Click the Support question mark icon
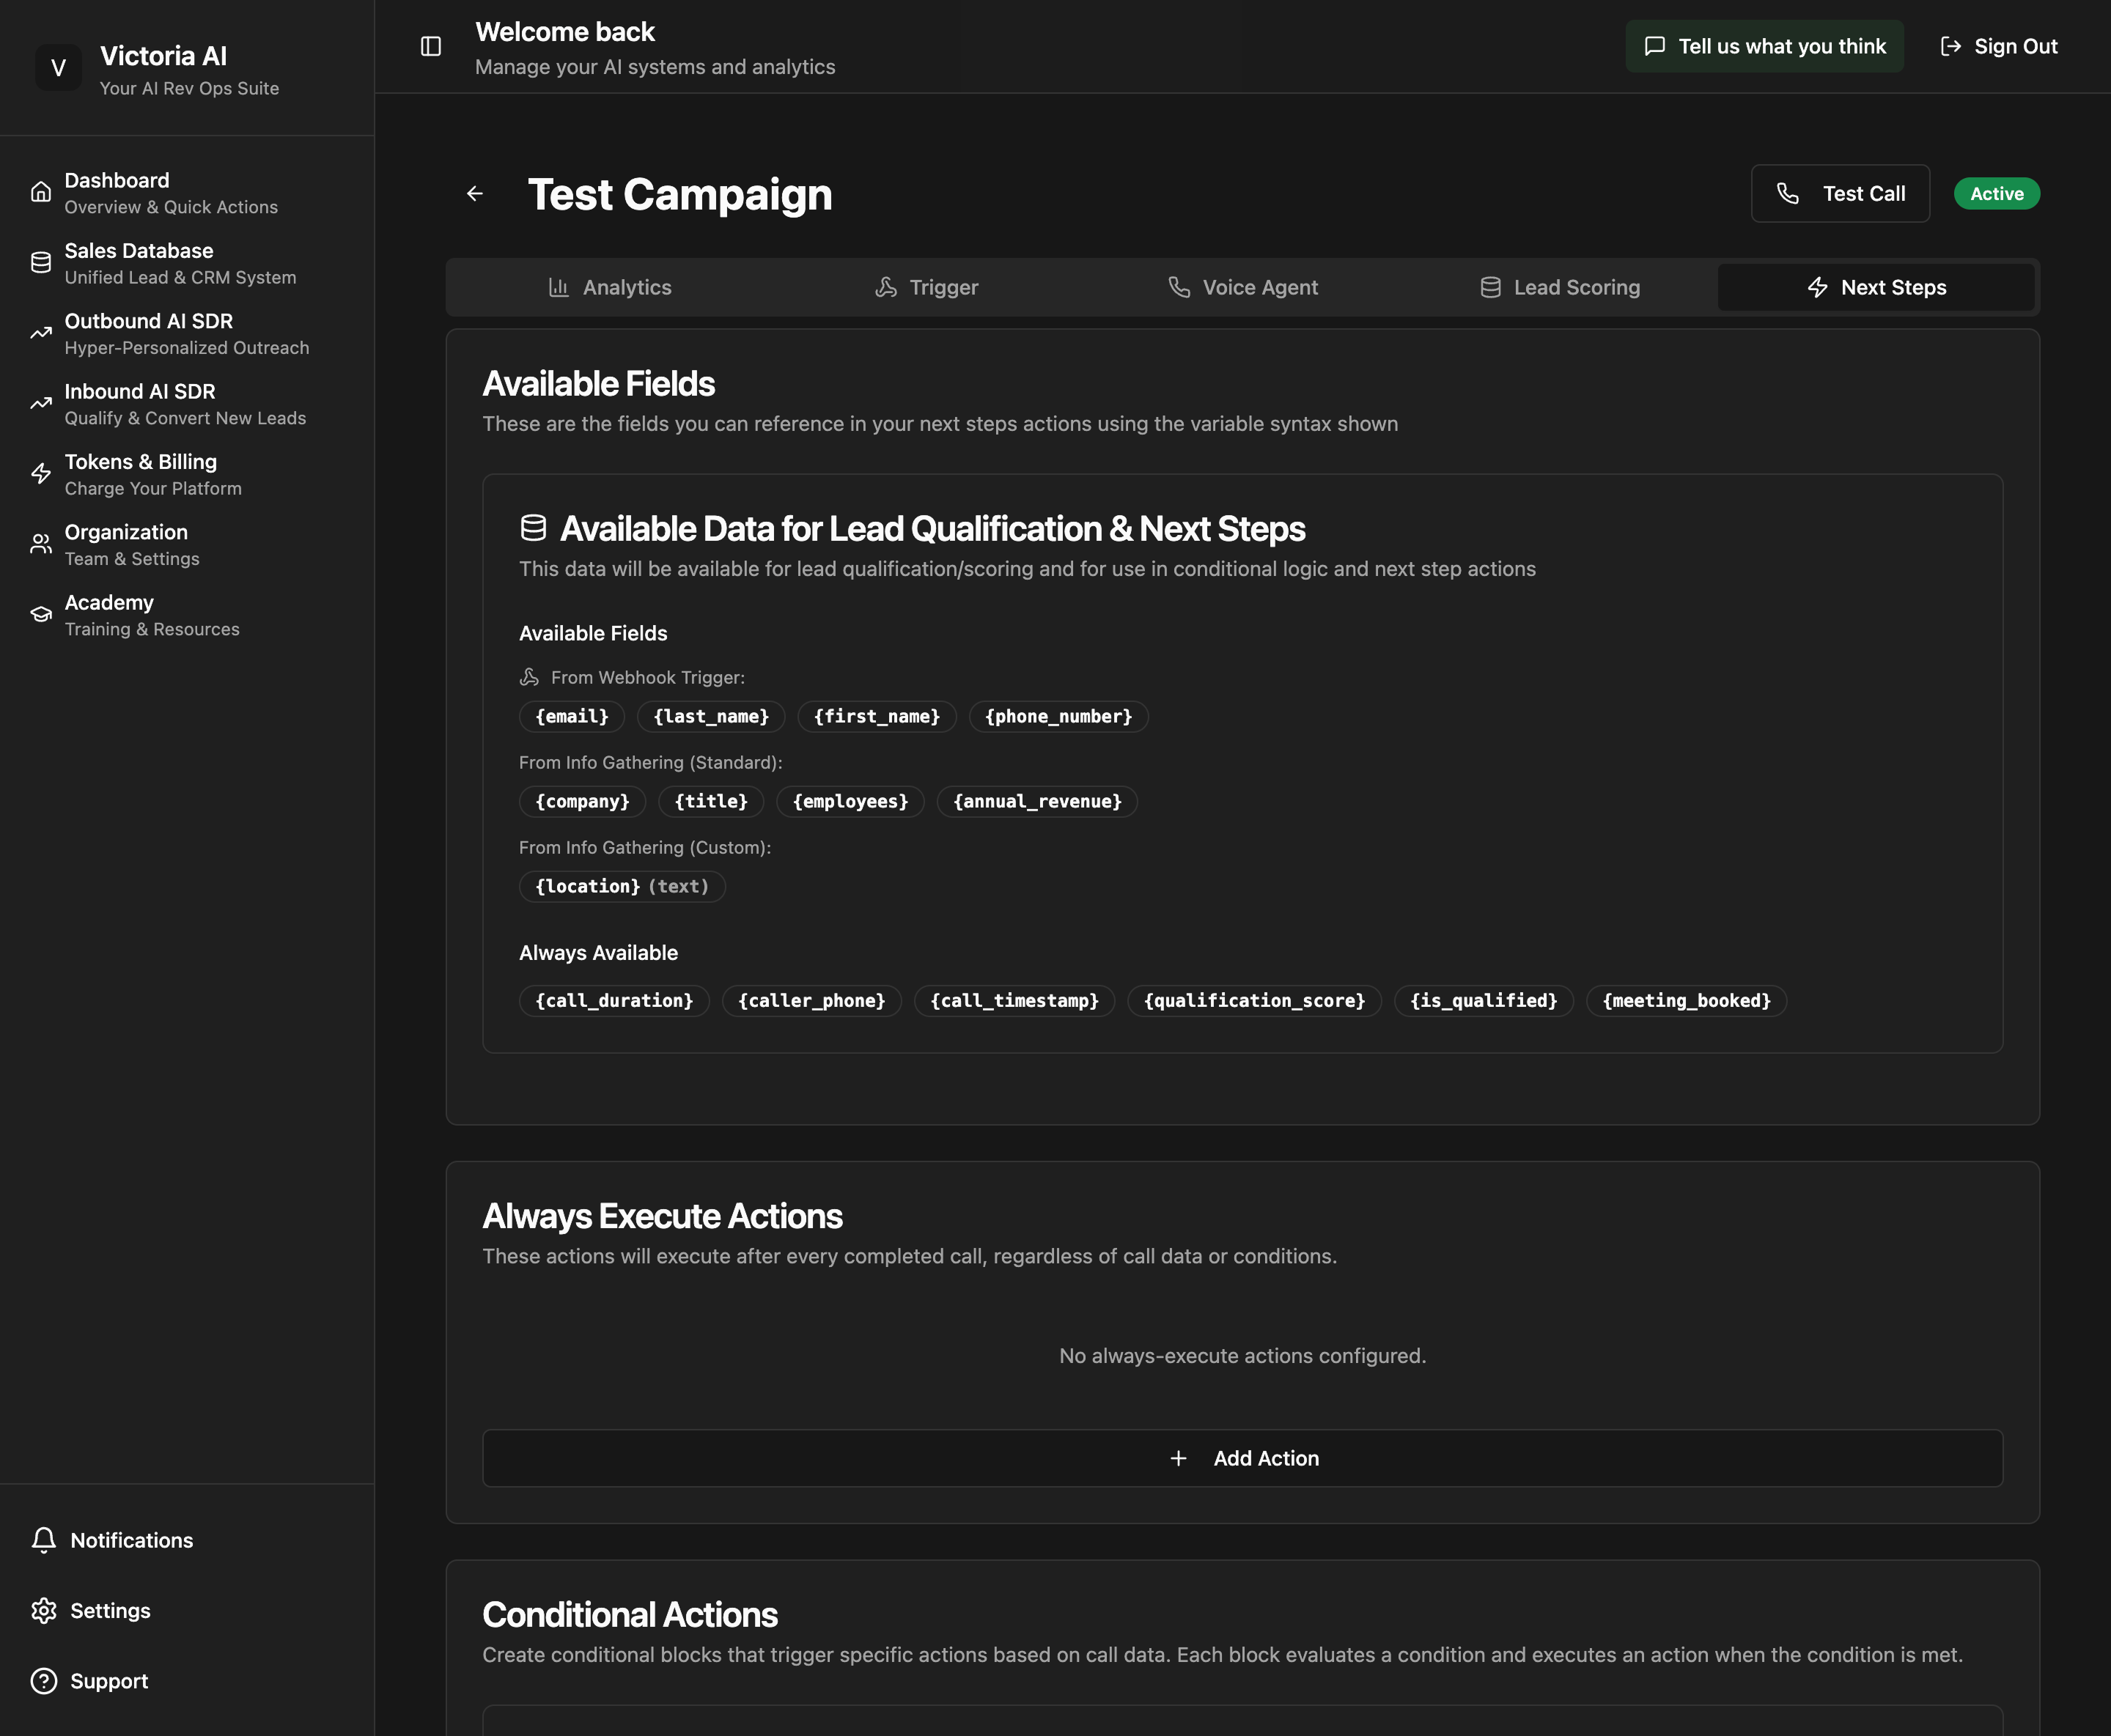Image resolution: width=2111 pixels, height=1736 pixels. click(44, 1681)
